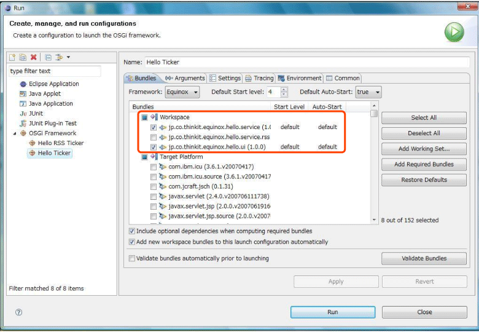479x332 pixels.
Task: Select the Hello Ticker config icon
Action: [32, 153]
